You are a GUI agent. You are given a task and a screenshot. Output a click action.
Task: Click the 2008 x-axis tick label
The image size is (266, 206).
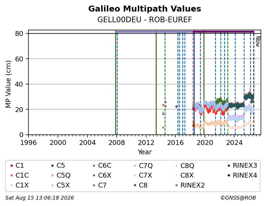pyautogui.click(x=117, y=143)
